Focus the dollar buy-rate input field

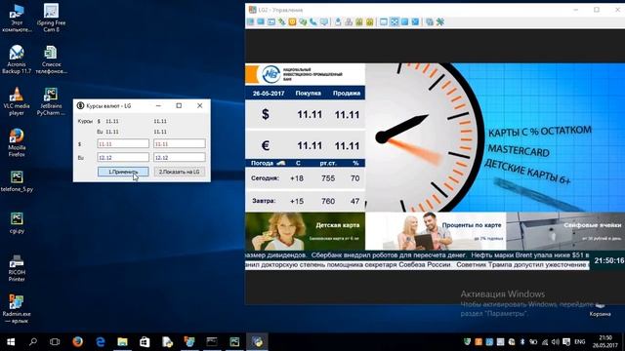coord(123,143)
